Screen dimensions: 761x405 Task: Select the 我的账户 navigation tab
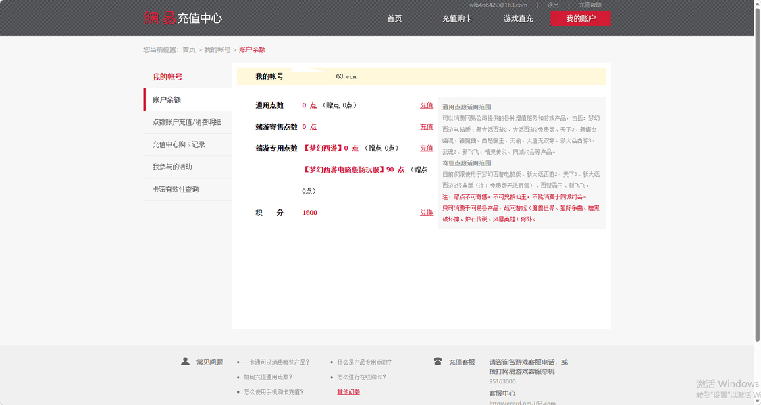tap(581, 18)
